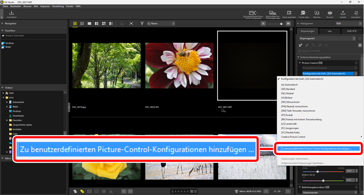Click the filter funnel icon

click(x=142, y=24)
